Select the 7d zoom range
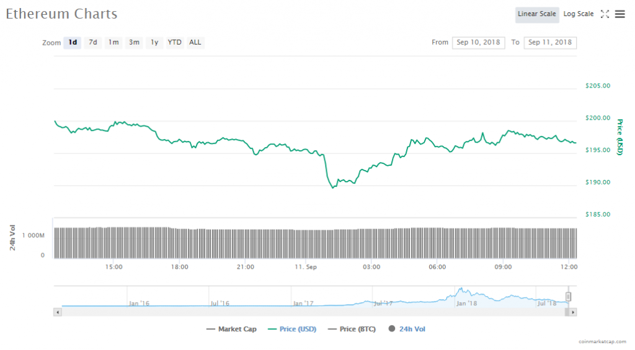635x350 pixels. (93, 43)
